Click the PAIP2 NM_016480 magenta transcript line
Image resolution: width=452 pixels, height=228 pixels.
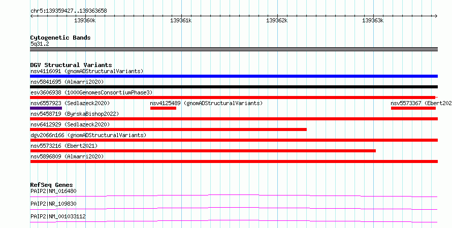pos(234,196)
